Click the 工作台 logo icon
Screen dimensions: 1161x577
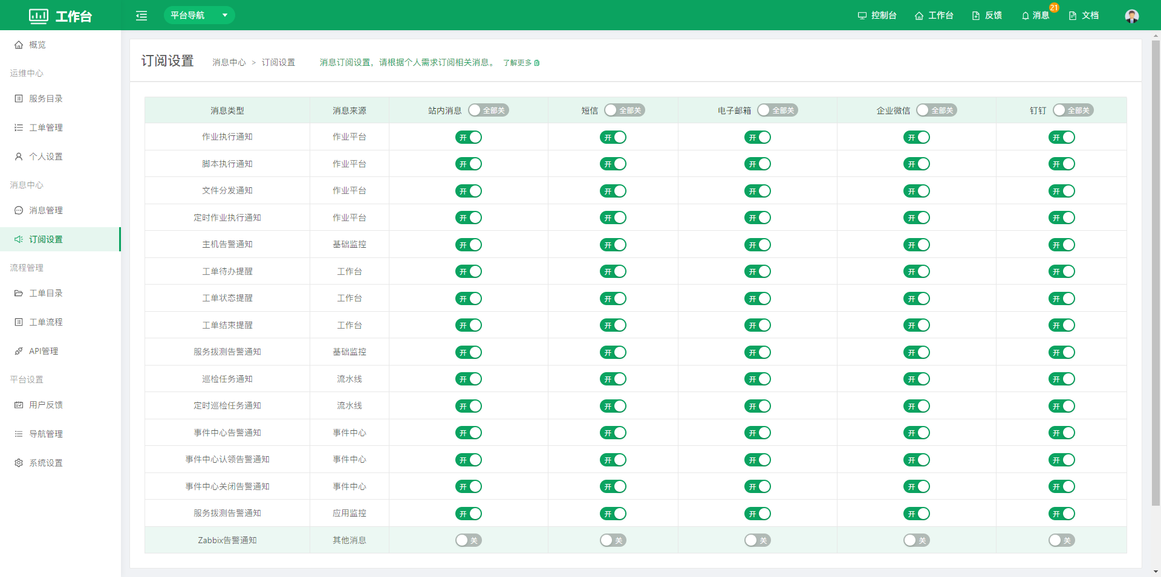[39, 16]
